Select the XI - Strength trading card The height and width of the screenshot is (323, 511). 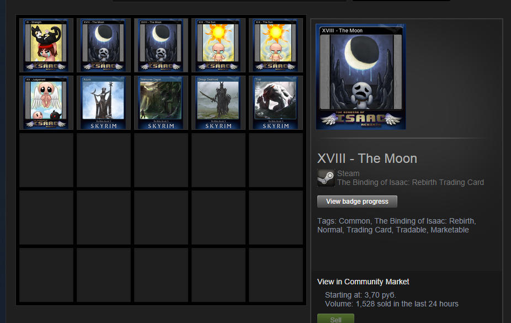(x=46, y=45)
